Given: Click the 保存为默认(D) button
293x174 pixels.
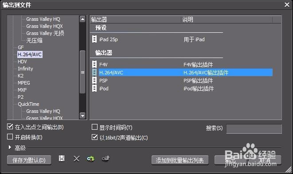Looking at the screenshot, I should pyautogui.click(x=29, y=160).
